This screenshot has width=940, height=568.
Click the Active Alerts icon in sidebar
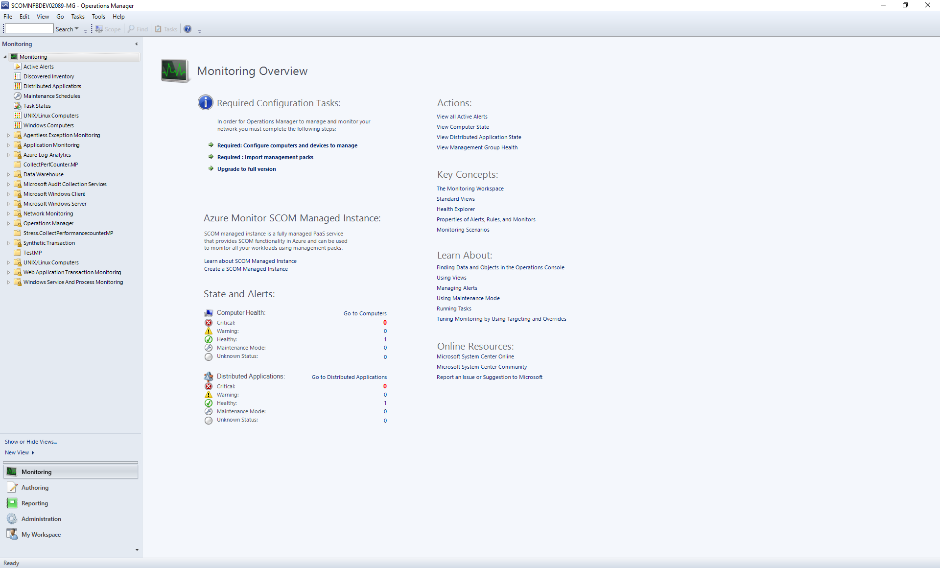[18, 66]
